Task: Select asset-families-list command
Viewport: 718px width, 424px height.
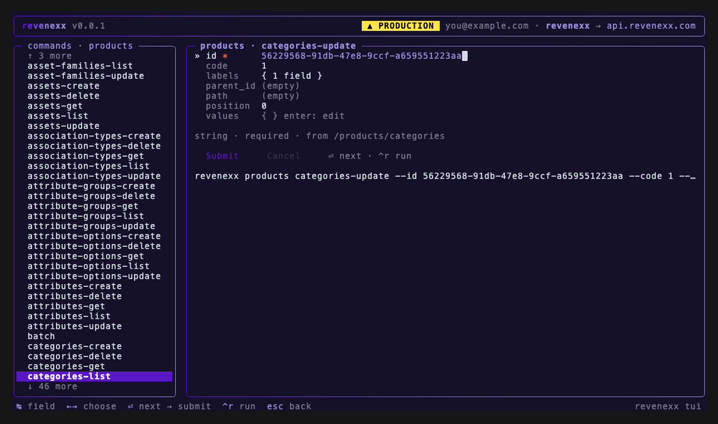Action: coord(81,66)
